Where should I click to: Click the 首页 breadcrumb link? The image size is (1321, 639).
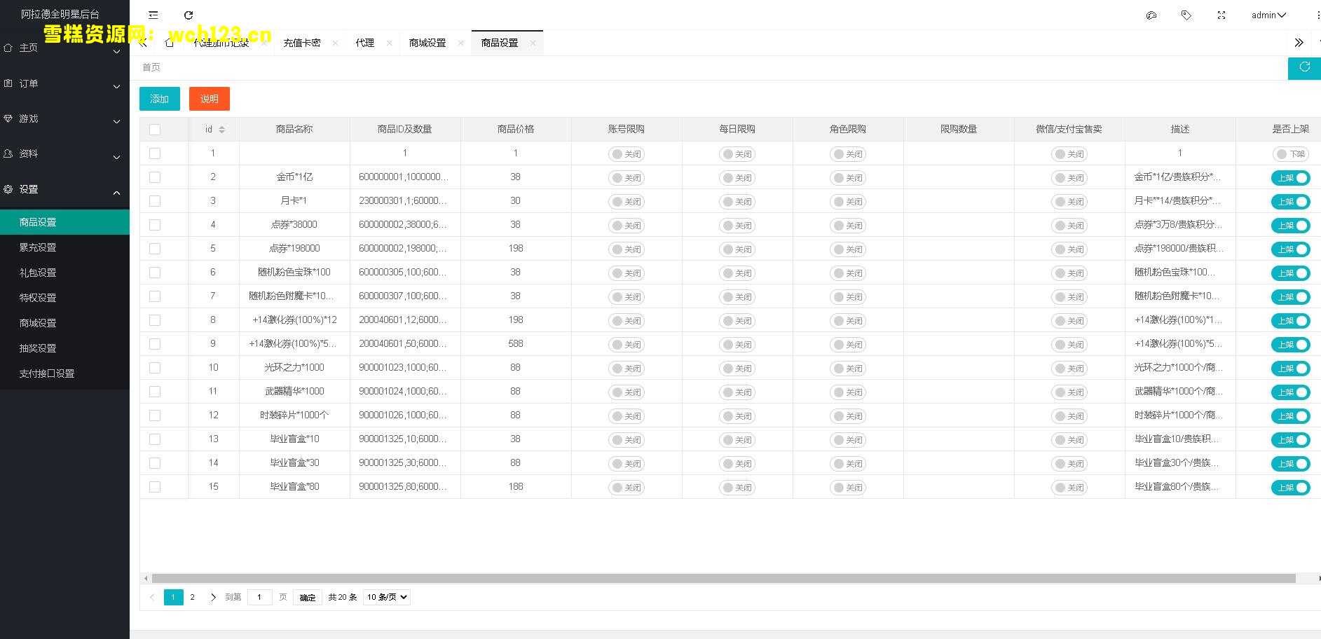[151, 67]
